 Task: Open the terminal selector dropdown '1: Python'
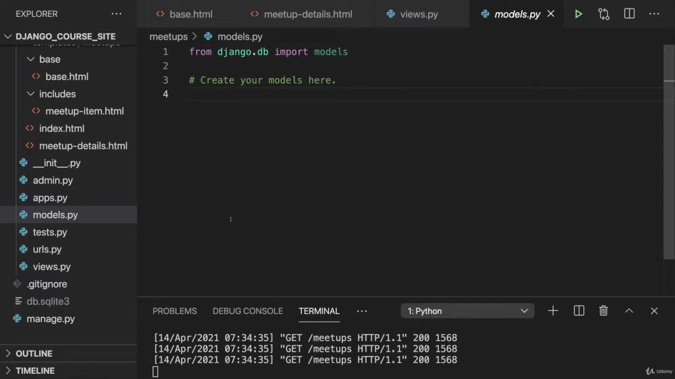click(x=467, y=311)
